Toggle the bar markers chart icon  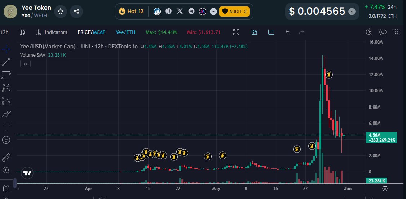point(271,32)
